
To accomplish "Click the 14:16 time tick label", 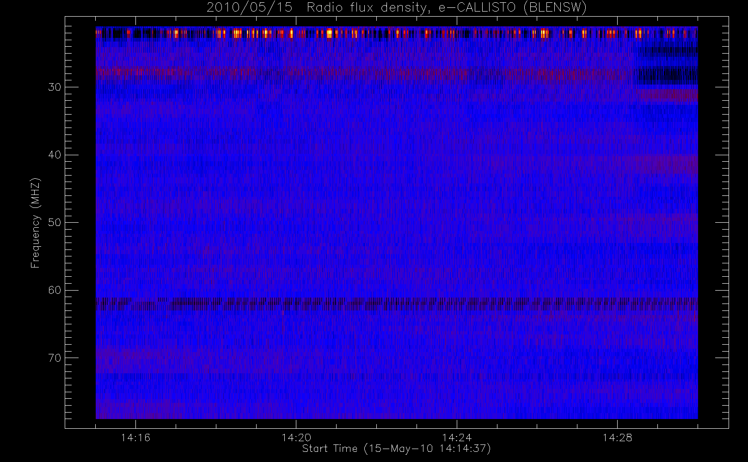I will point(135,438).
